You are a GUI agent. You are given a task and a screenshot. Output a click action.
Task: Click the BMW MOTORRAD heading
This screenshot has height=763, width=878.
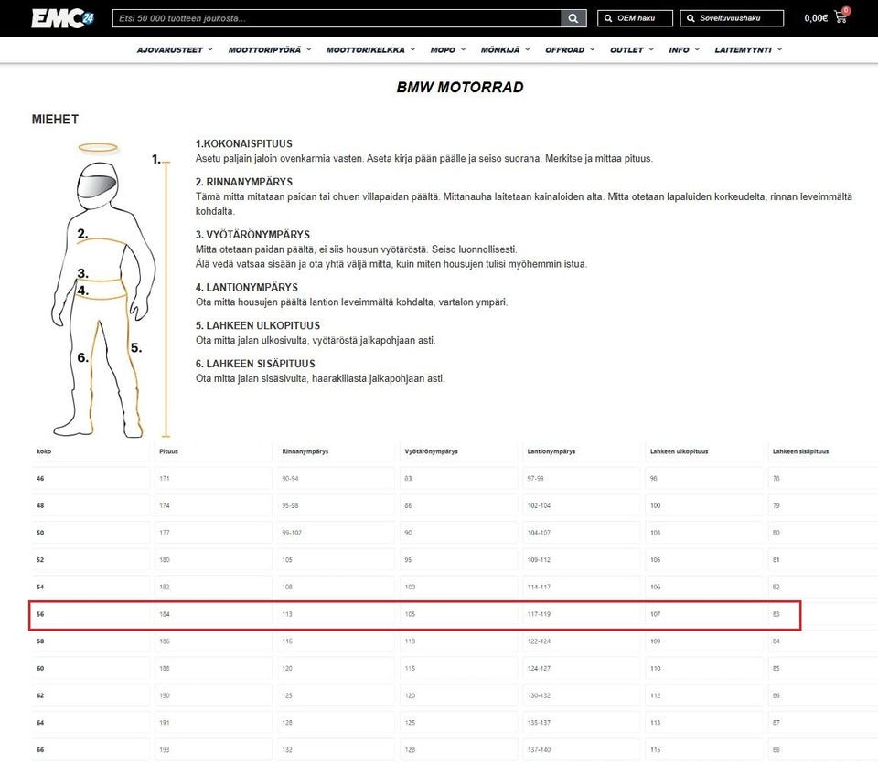(x=460, y=87)
